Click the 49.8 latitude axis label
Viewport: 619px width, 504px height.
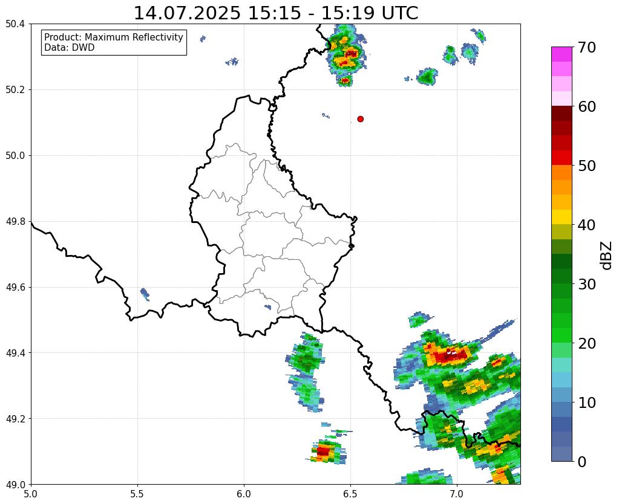click(x=15, y=221)
